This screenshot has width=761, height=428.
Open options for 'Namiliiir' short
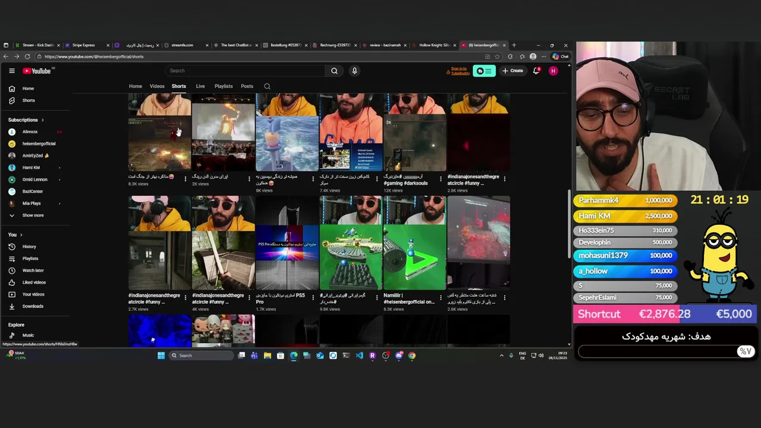coord(441,298)
